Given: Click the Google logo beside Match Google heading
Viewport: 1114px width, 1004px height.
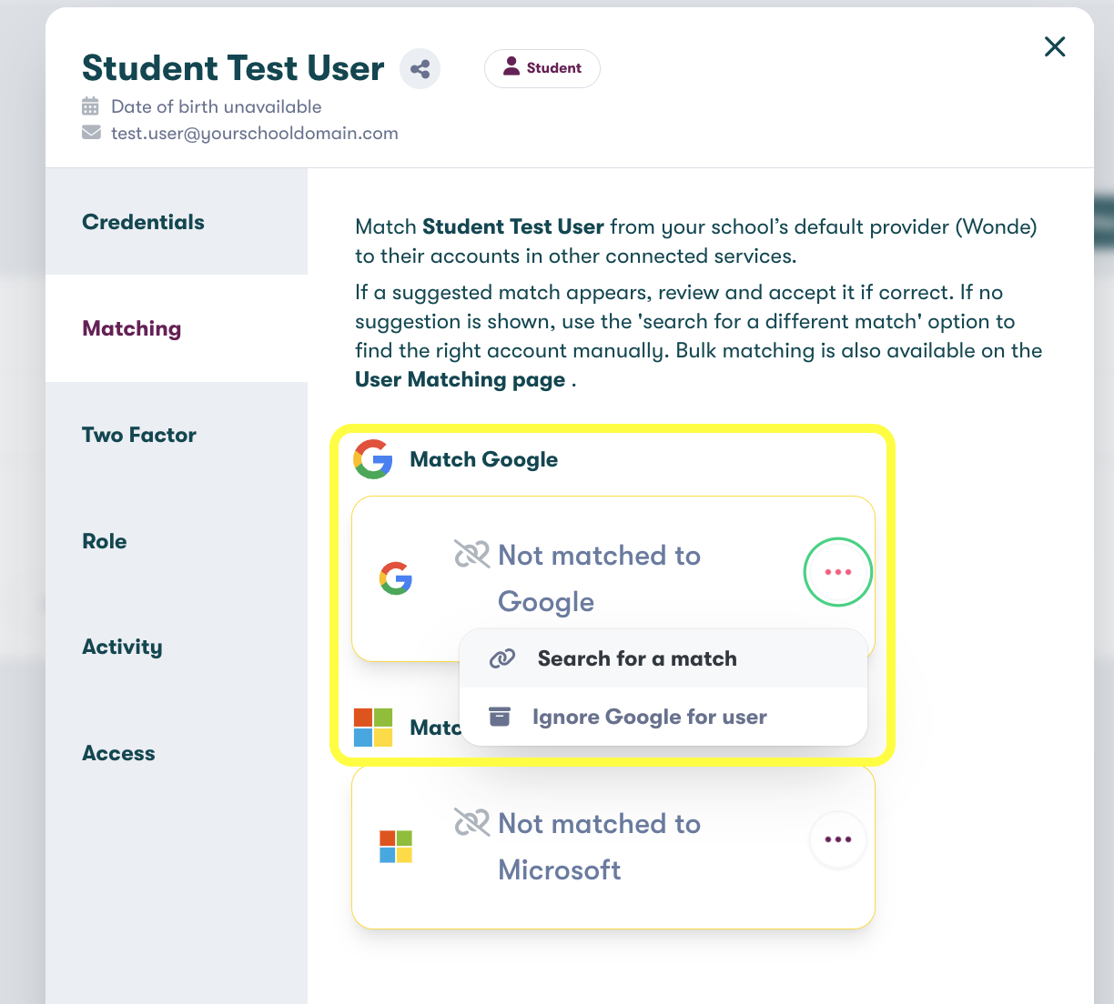Looking at the screenshot, I should tap(373, 459).
